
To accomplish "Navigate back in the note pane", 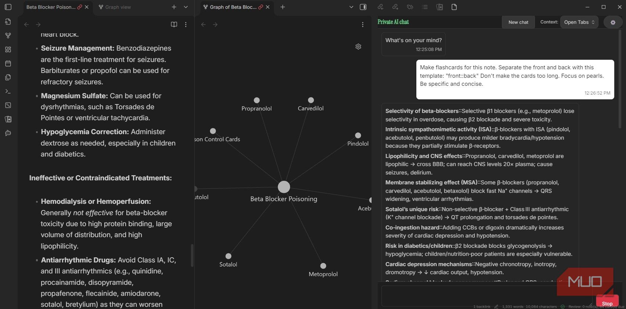I will (x=26, y=25).
